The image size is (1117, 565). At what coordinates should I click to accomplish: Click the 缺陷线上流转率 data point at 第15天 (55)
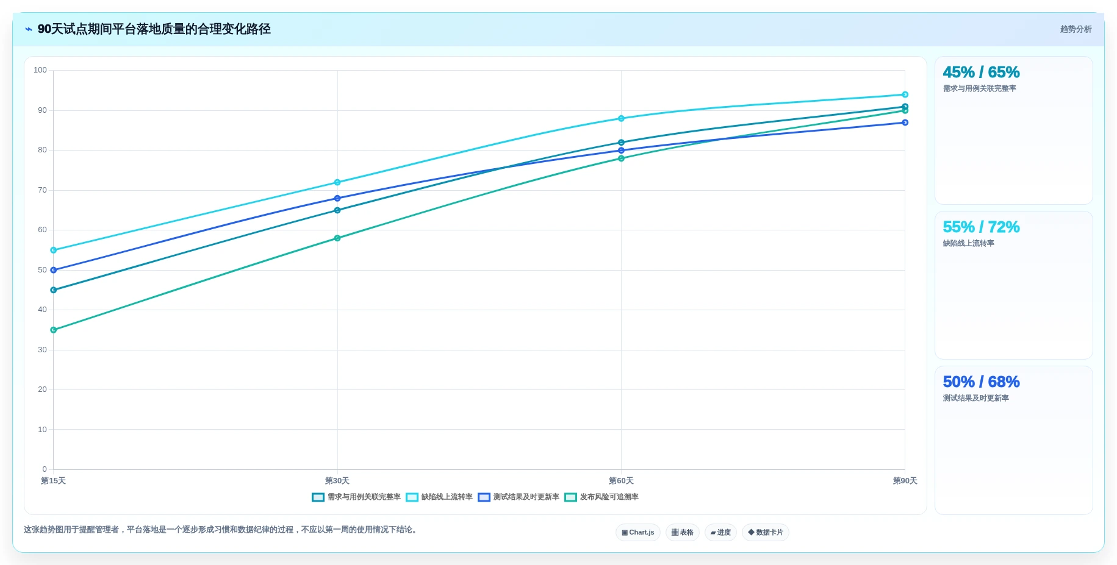54,251
